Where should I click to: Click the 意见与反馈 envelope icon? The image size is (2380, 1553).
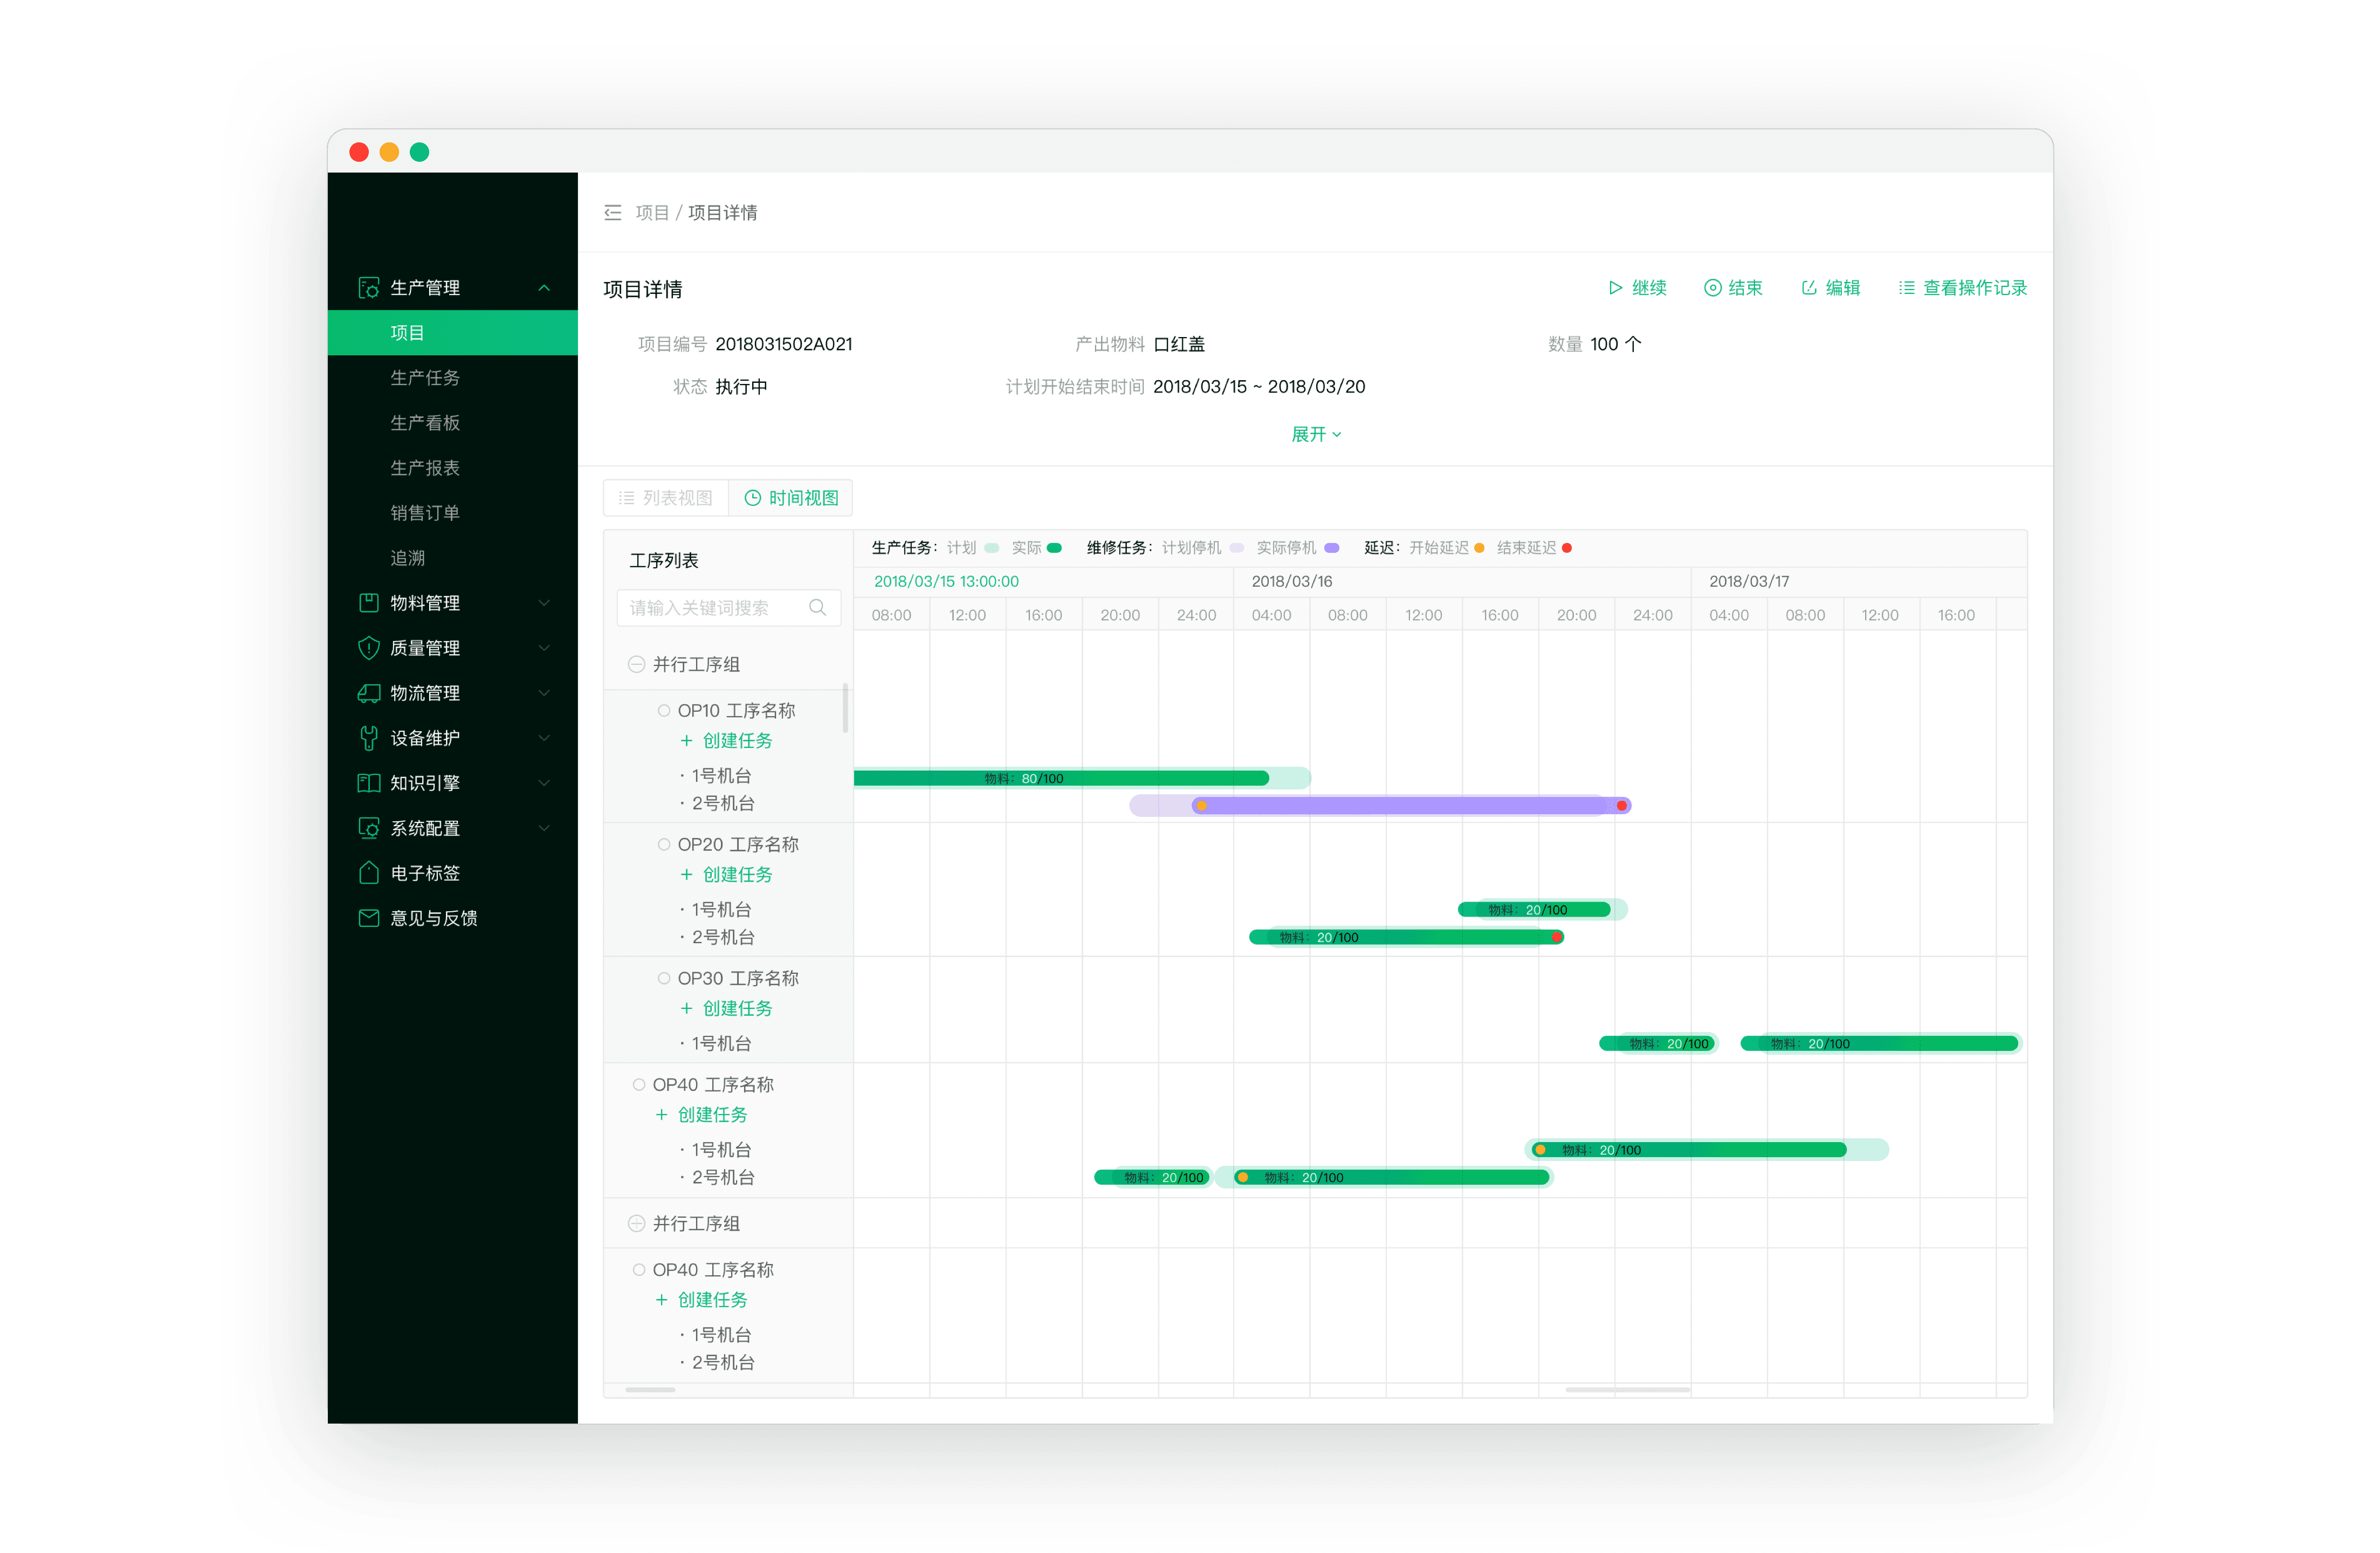point(368,918)
